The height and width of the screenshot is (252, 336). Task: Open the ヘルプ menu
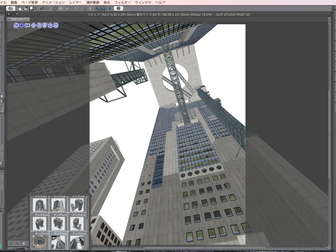(x=160, y=2)
